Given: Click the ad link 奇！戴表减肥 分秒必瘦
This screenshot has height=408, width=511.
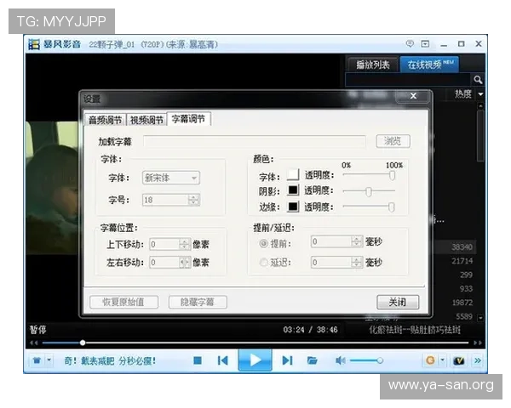Looking at the screenshot, I should click(x=110, y=360).
